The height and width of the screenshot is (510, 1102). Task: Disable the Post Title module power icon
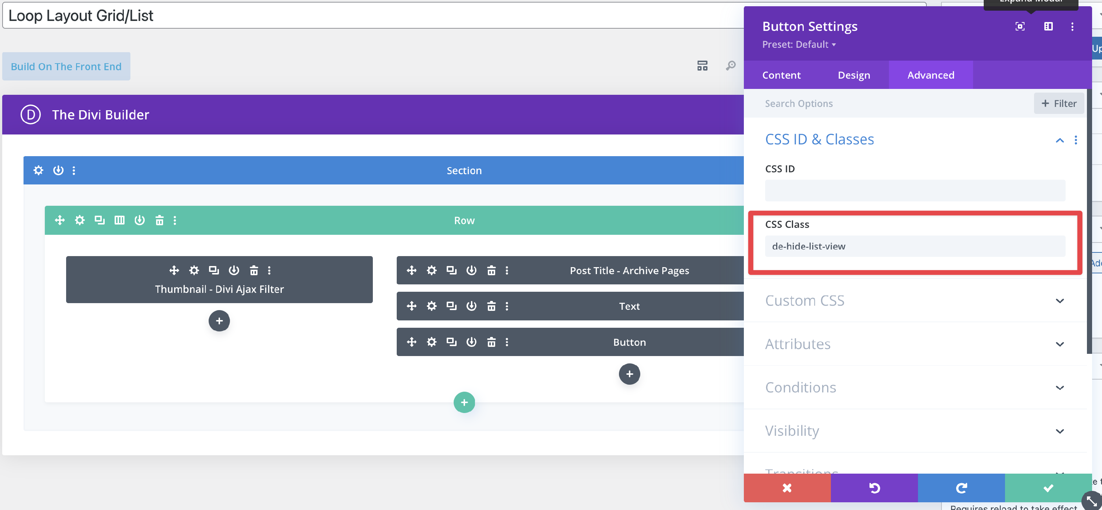tap(471, 270)
